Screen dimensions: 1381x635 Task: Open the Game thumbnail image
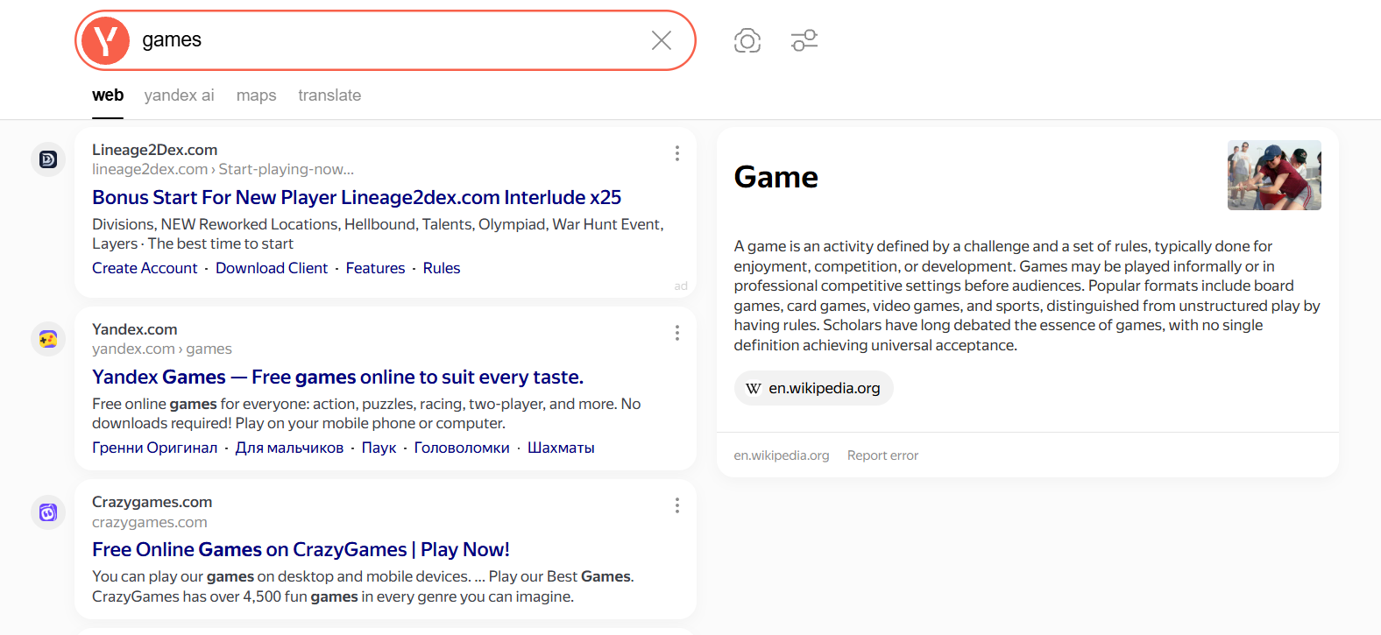point(1274,175)
